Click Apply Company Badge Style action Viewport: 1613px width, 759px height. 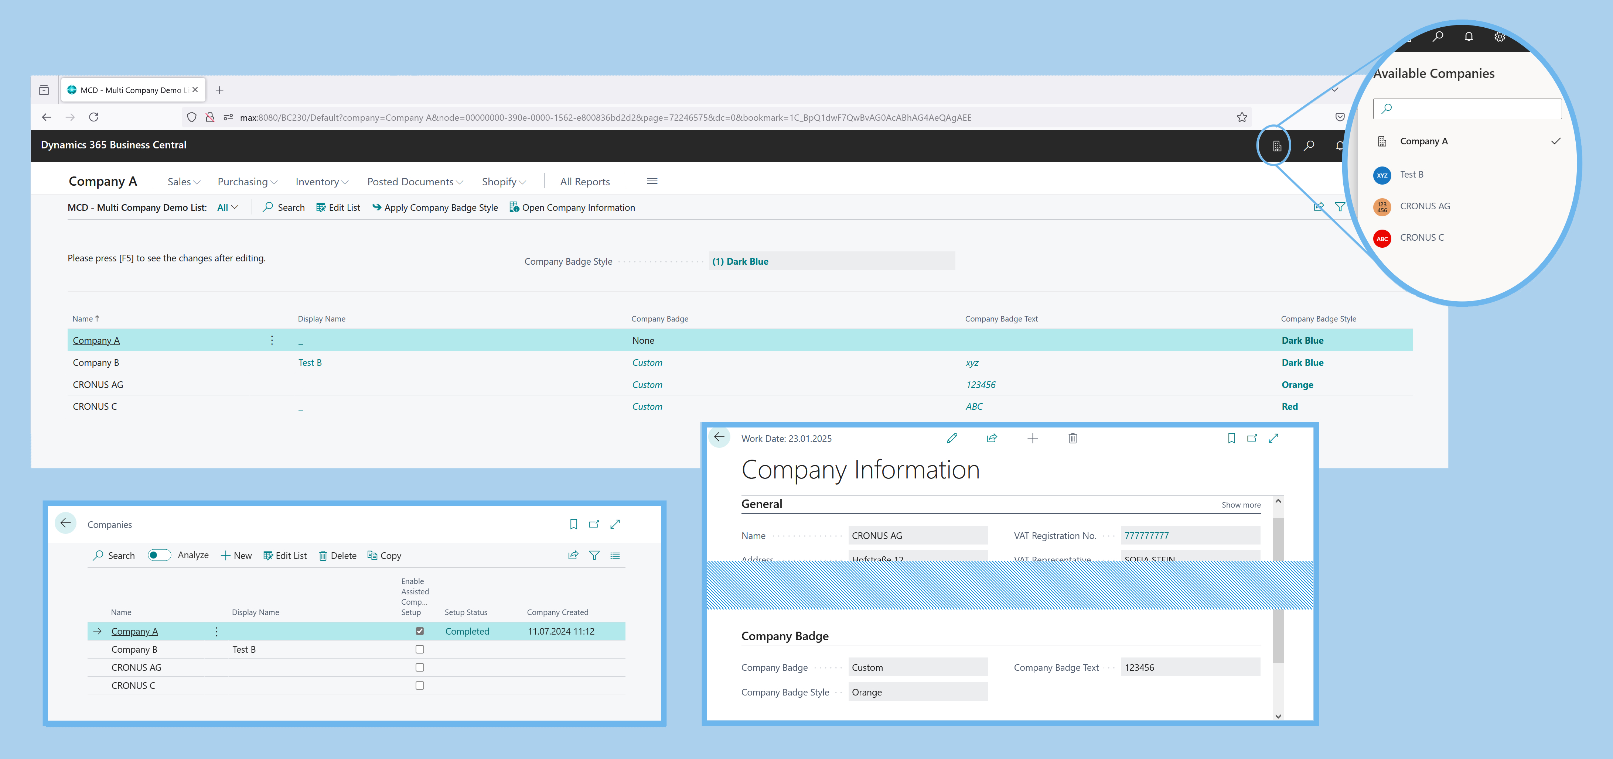(x=435, y=207)
